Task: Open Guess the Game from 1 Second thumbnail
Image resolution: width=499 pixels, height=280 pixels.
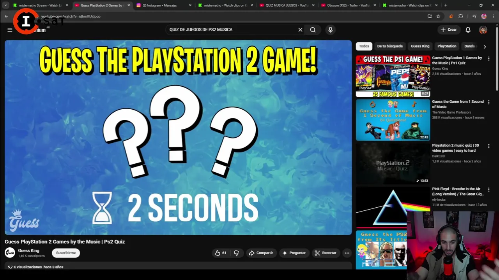Action: pyautogui.click(x=393, y=120)
